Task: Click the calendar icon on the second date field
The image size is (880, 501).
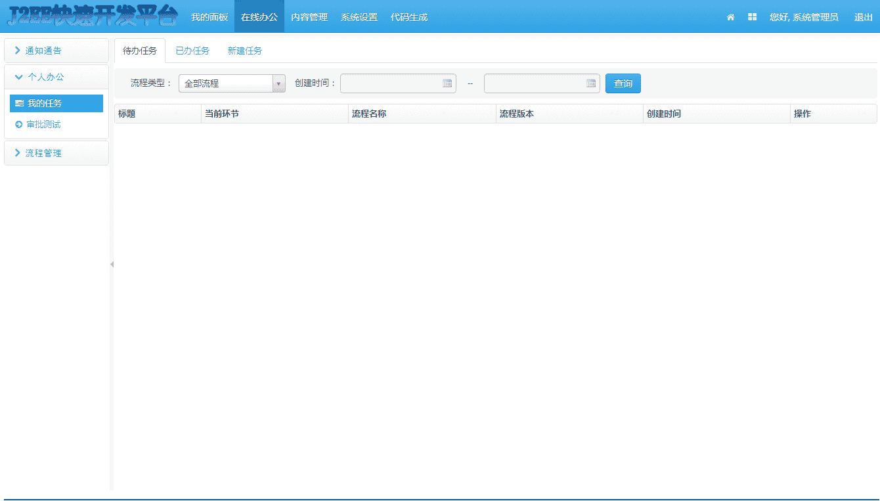Action: coord(590,83)
